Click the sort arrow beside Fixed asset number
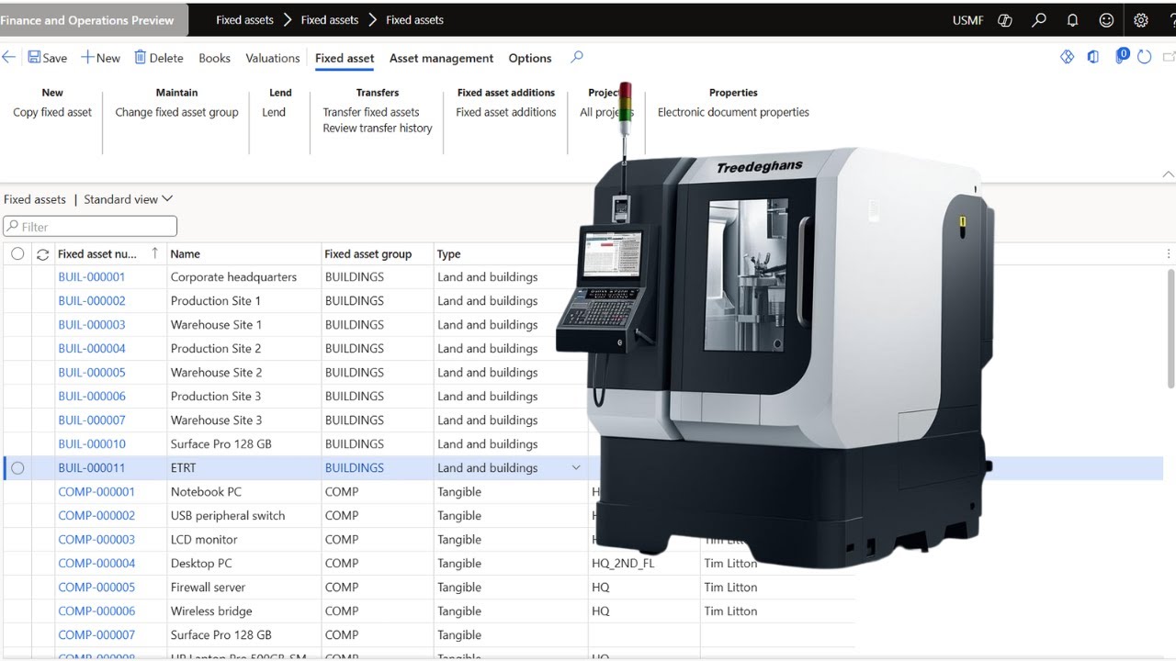The width and height of the screenshot is (1176, 661). [154, 253]
